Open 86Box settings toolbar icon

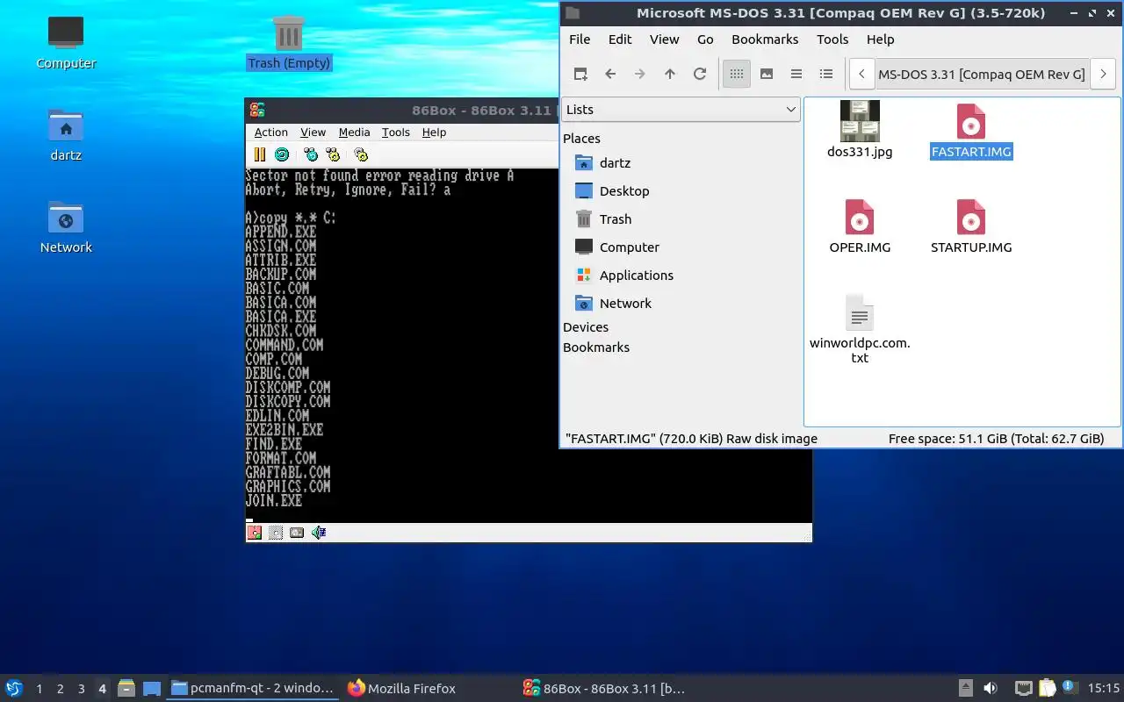(361, 154)
